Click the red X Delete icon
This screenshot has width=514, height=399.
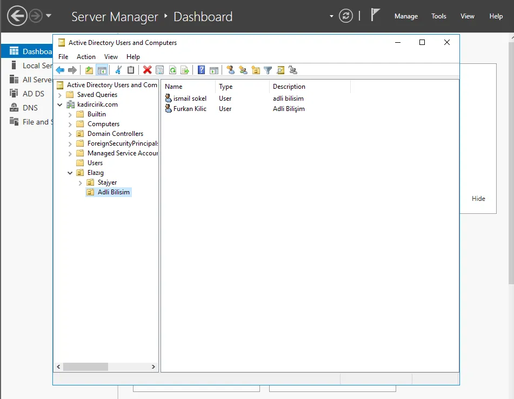point(147,70)
